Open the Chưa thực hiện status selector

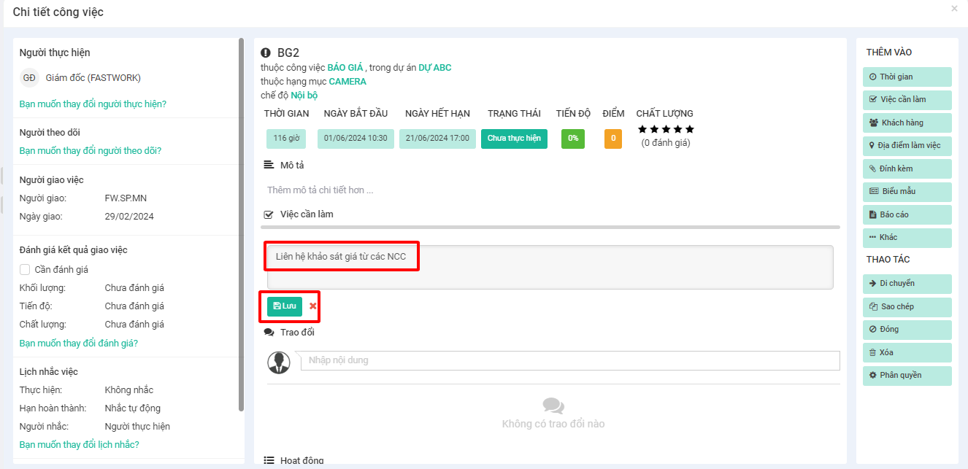coord(514,139)
